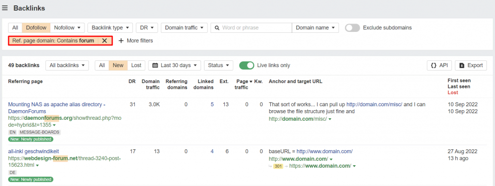Click 'New: Newly published' badge on all-inkl row
Viewport: 495px width, 186px height.
(x=30, y=179)
